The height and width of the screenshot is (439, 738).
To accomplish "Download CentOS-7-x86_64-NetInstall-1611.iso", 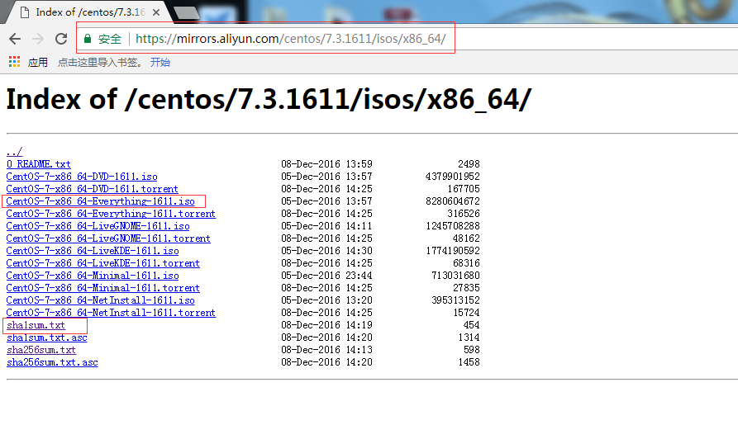I will (x=100, y=300).
